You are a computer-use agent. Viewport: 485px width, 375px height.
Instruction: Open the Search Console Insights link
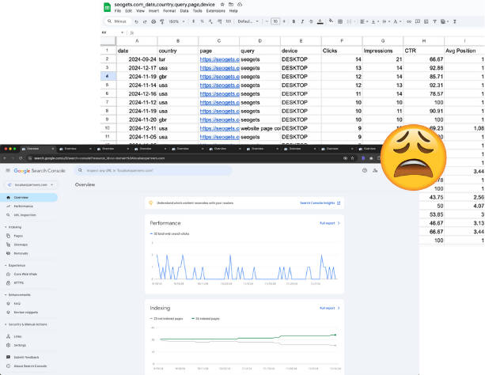pos(320,203)
